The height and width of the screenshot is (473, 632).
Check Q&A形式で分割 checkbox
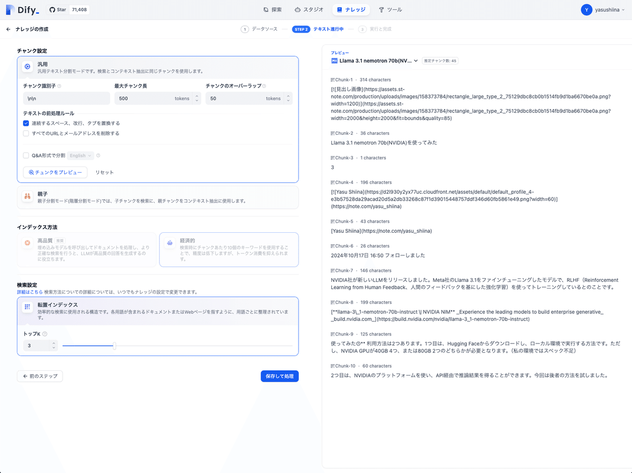[26, 155]
